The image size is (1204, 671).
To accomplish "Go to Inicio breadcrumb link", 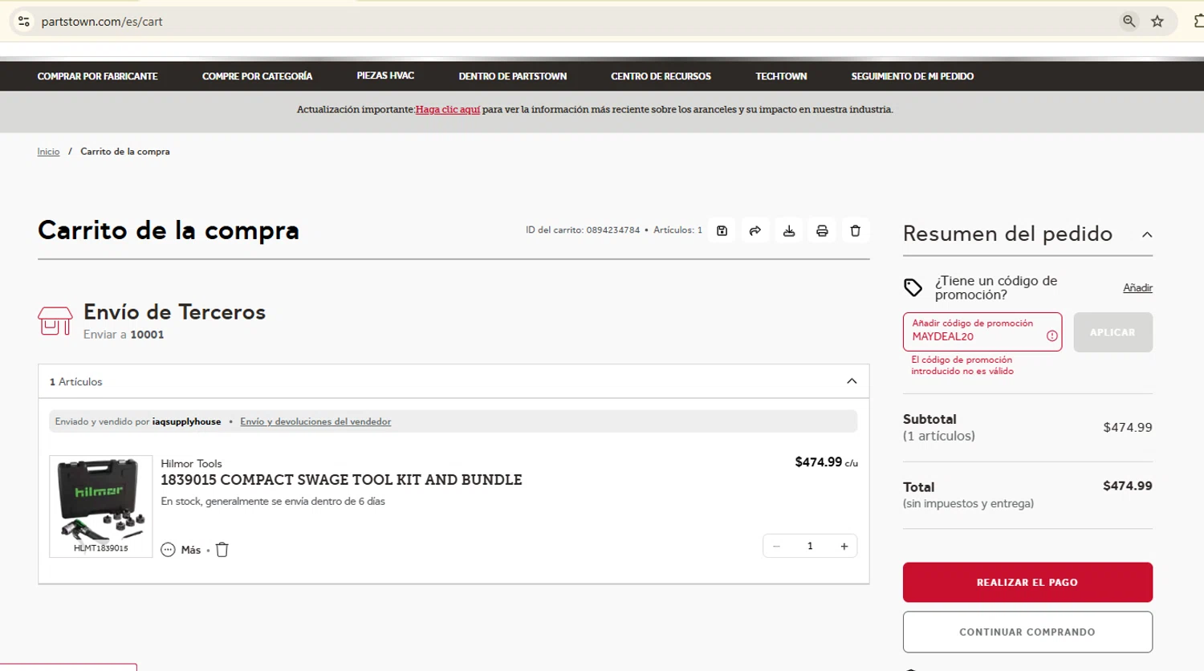I will 48,152.
